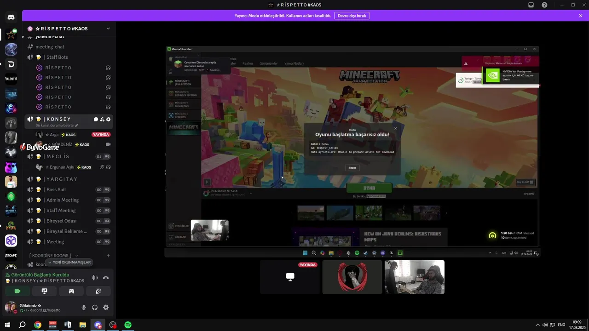Image resolution: width=589 pixels, height=331 pixels.
Task: Open the PUSULA server icon
Action: click(11, 211)
